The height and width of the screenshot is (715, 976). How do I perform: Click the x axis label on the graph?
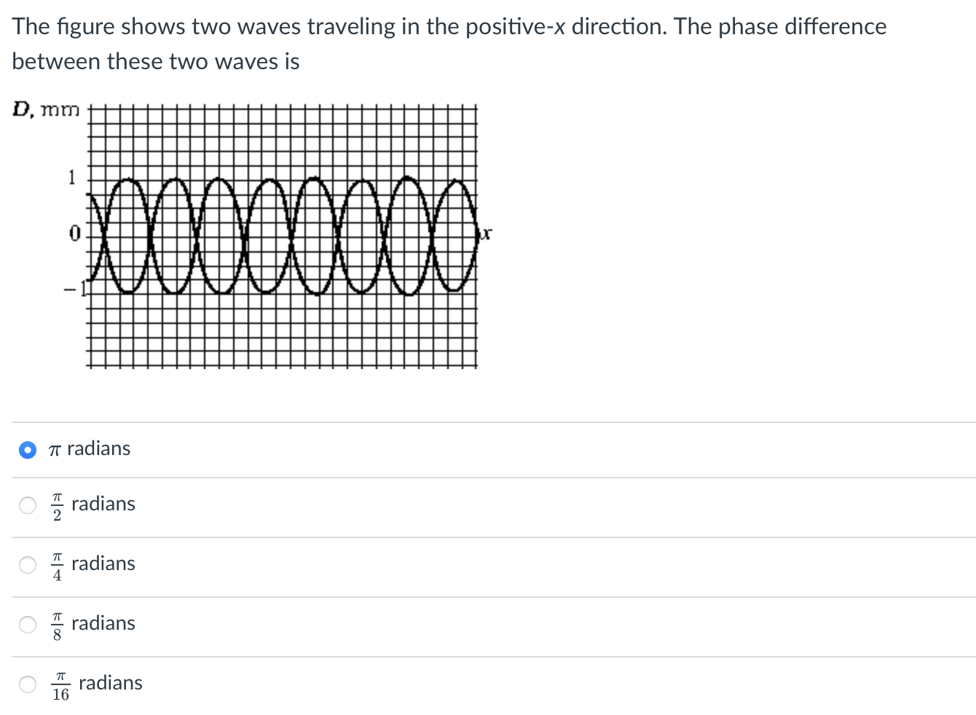pyautogui.click(x=485, y=233)
